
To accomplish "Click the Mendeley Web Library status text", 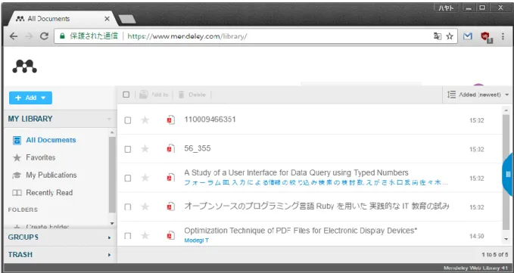I will click(x=475, y=268).
